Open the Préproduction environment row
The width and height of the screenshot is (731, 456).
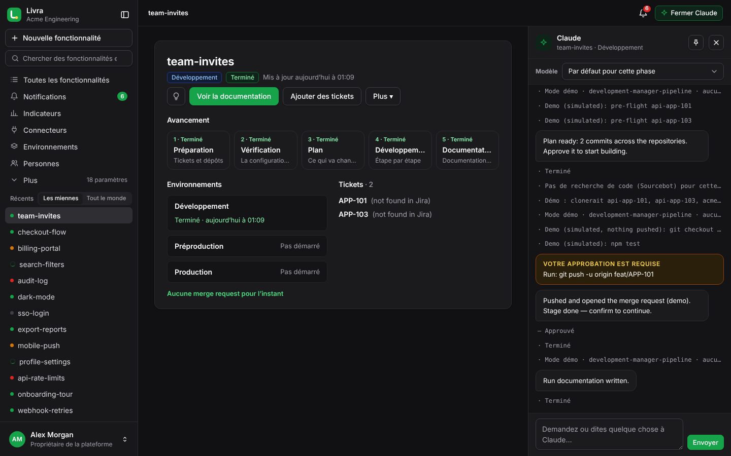[x=247, y=246]
